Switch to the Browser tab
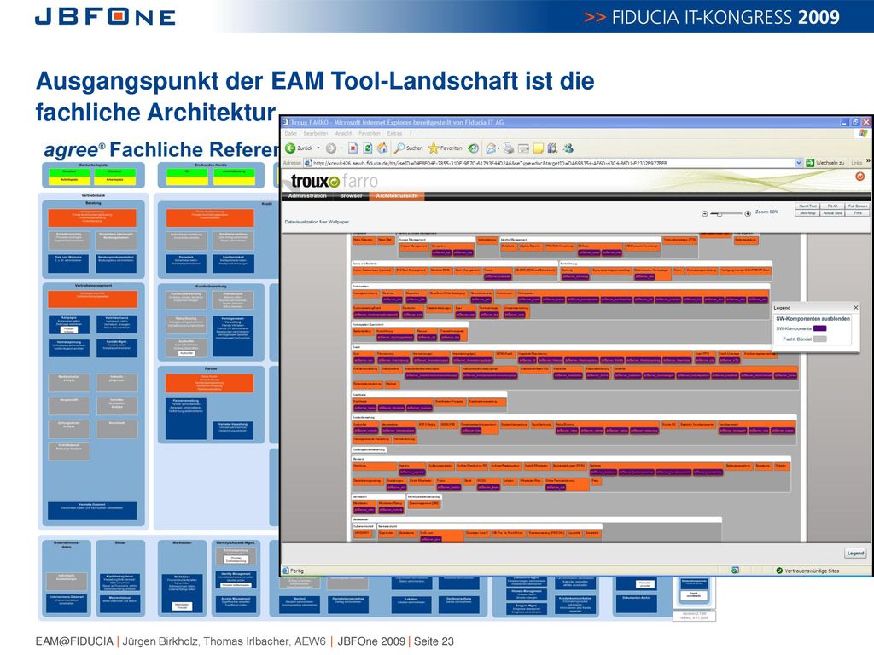 click(351, 196)
